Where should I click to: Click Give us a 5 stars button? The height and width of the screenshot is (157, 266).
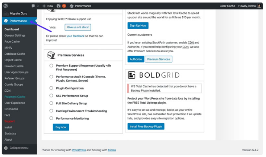(78, 27)
